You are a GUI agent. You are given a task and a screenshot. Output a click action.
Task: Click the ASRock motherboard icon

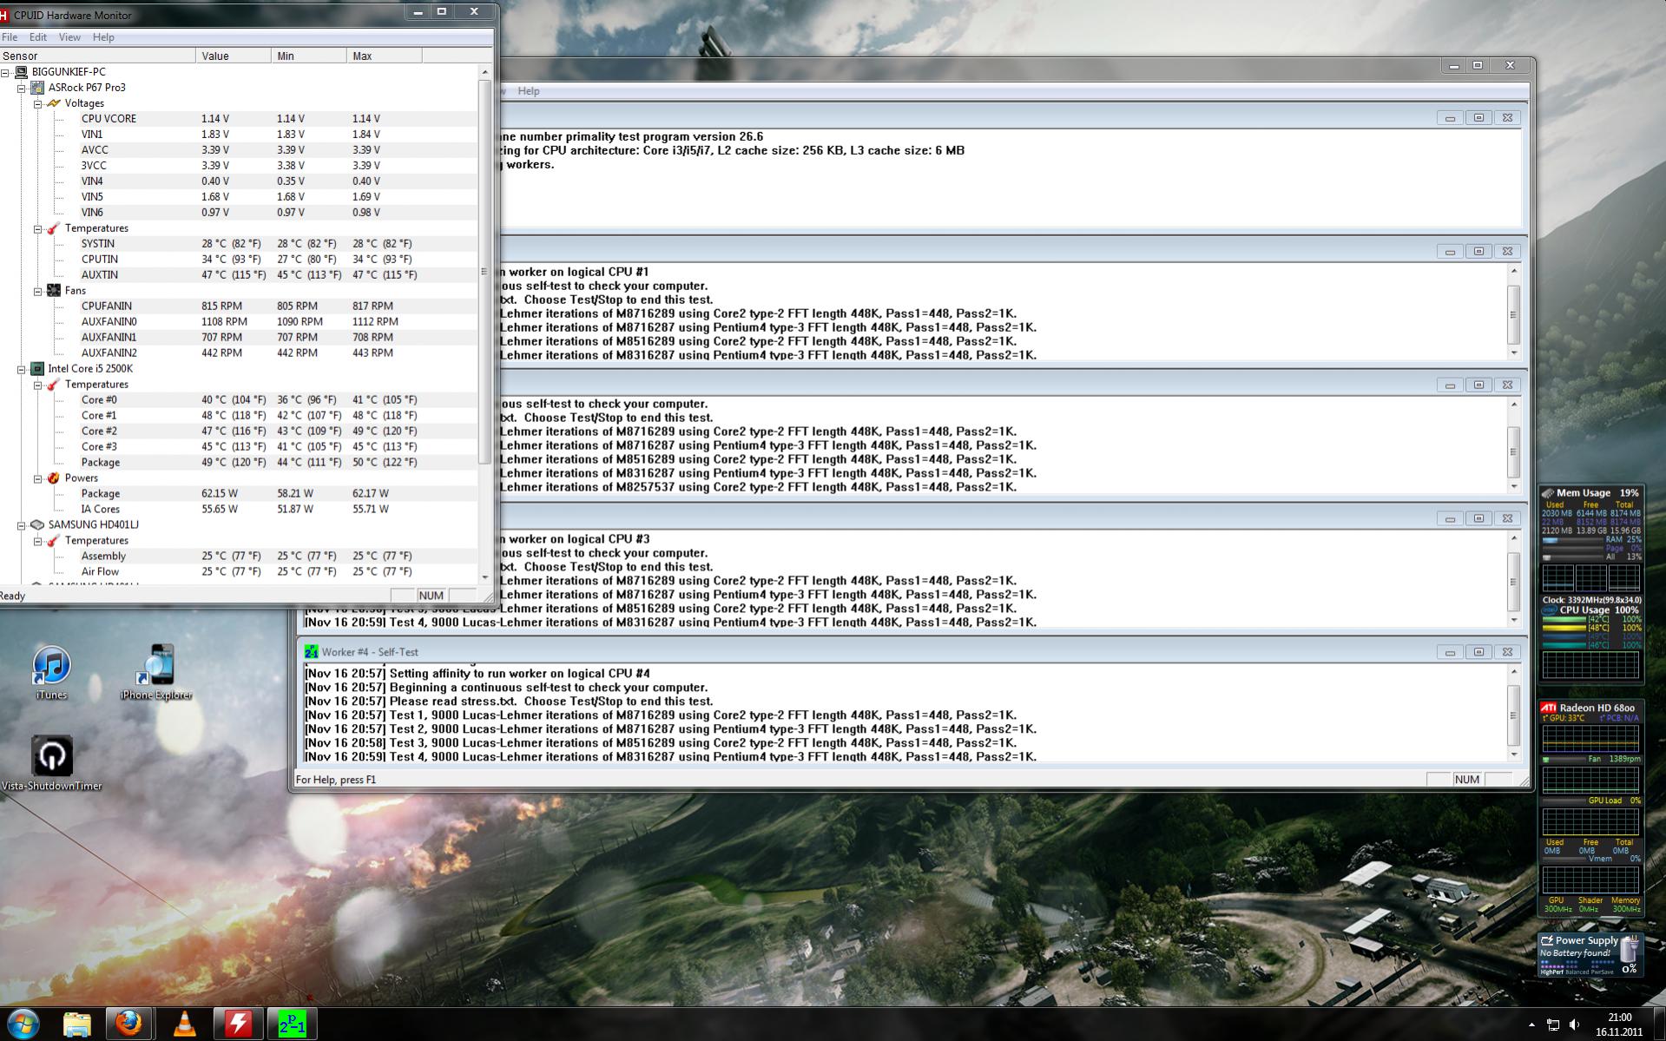tap(37, 88)
